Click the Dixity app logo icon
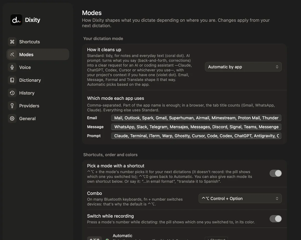The image size is (301, 240). point(16,20)
